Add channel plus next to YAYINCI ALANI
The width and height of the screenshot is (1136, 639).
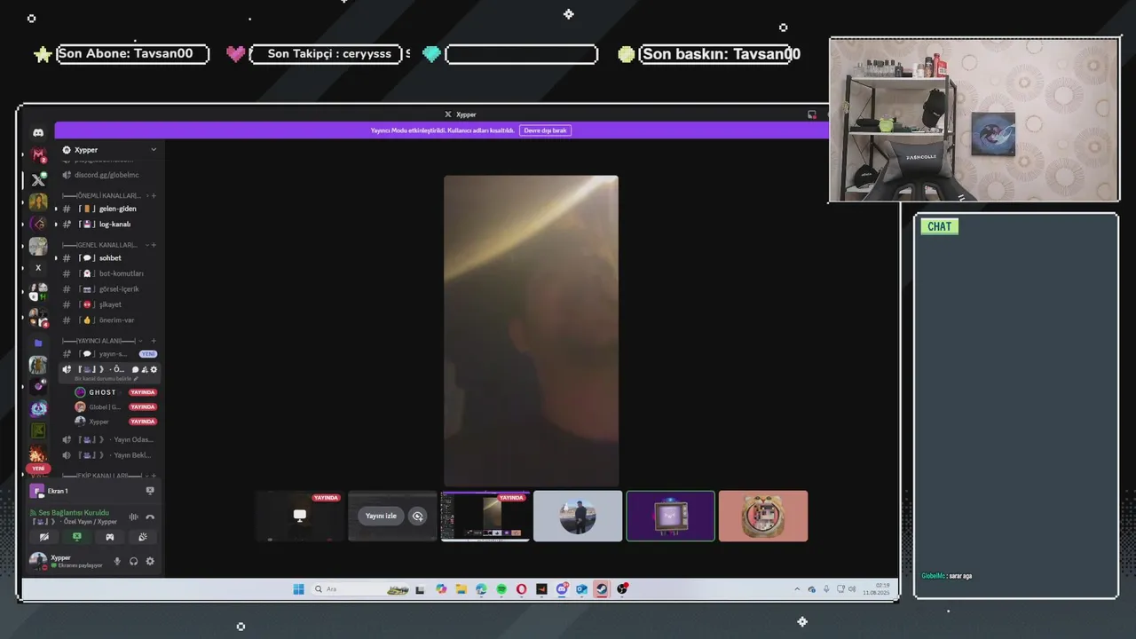pos(154,341)
